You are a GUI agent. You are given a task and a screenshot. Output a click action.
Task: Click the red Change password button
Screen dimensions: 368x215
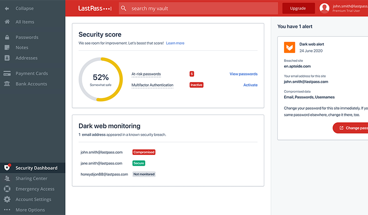pos(350,128)
